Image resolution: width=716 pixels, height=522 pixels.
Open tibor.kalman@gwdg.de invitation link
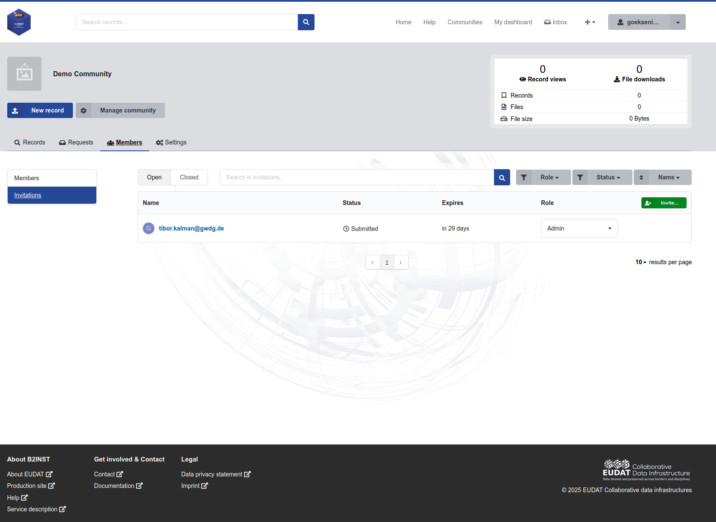[x=191, y=228]
